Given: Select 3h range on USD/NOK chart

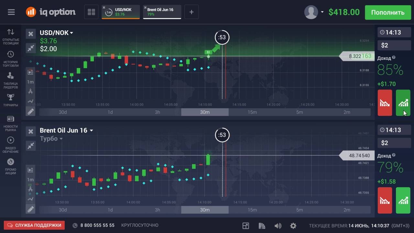Looking at the screenshot, I should (158, 112).
